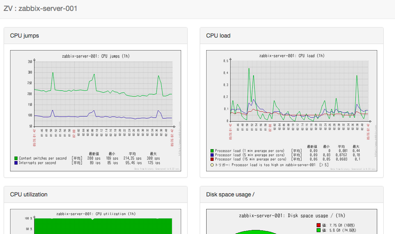Click the title 'zabbix-server-001: CPU jumps (1h)'
The width and height of the screenshot is (395, 234).
(x=96, y=56)
